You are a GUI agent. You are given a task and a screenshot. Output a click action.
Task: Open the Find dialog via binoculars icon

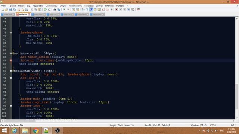tap(55, 10)
